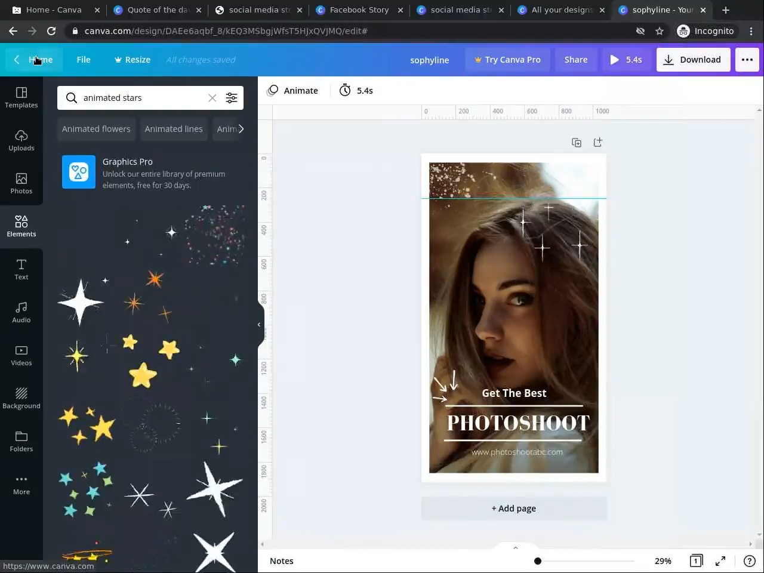Edit the 5.4s page timing

[x=356, y=91]
